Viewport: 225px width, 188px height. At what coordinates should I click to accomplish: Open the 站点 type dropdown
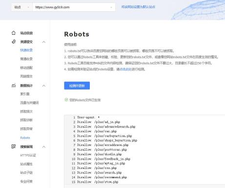point(21,7)
